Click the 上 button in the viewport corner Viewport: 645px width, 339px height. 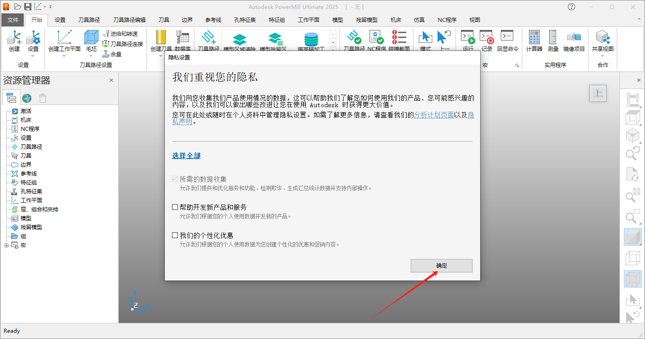click(x=598, y=93)
